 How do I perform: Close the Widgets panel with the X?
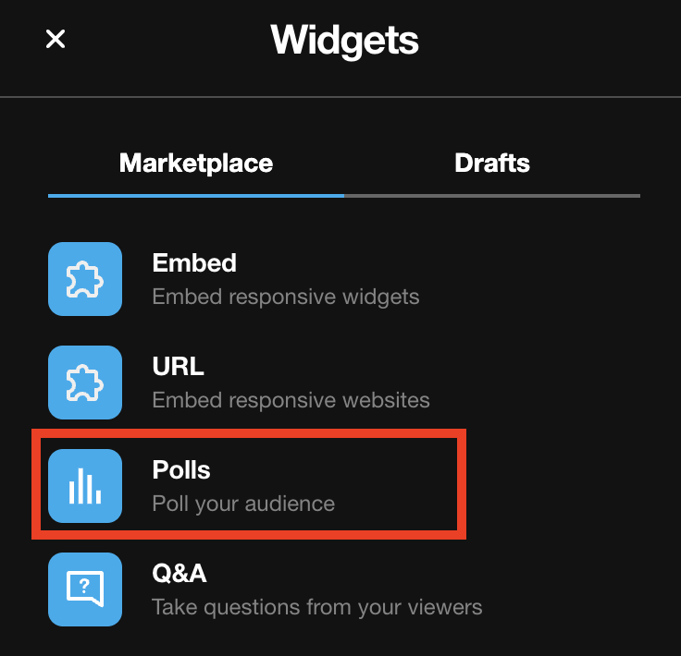click(56, 39)
